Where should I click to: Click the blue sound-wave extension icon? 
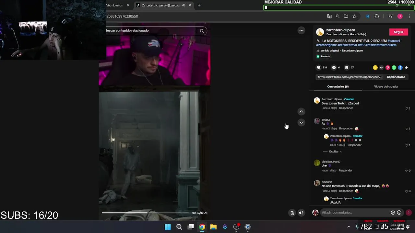click(367, 16)
